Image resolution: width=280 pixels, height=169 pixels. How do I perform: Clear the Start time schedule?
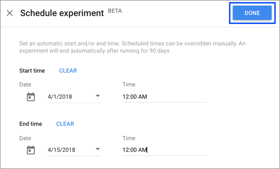coord(68,71)
